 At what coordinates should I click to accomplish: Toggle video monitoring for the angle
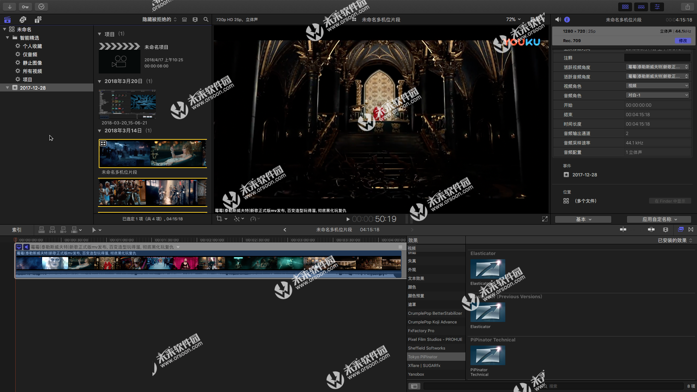(19, 247)
